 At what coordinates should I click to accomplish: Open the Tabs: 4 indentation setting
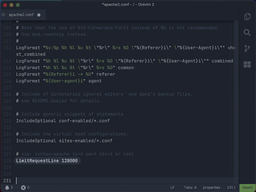click(x=190, y=188)
